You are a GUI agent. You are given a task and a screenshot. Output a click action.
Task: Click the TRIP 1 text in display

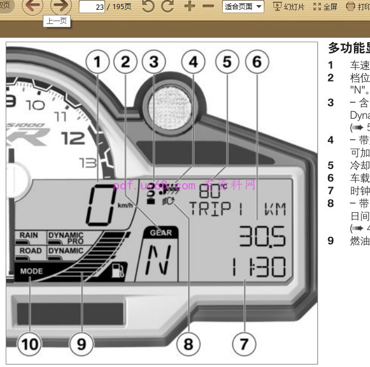216,208
